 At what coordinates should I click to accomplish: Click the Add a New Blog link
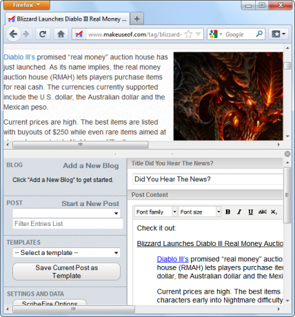(91, 165)
